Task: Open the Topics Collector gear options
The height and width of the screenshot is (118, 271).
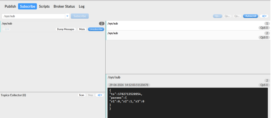Action: tap(100, 95)
